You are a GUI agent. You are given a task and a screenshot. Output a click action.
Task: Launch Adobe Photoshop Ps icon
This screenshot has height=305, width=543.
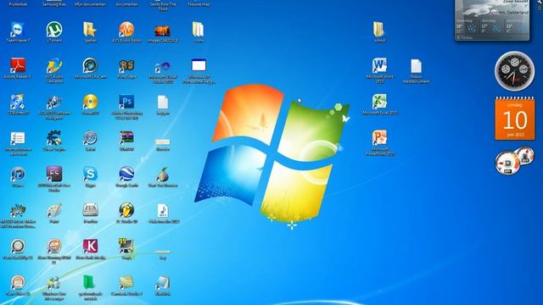(x=126, y=103)
